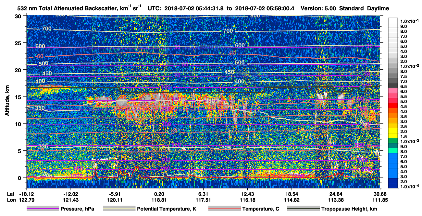Screen dimensions: 422x216
Task: Click the 20 tick on altitude axis
Action: (x=19, y=70)
